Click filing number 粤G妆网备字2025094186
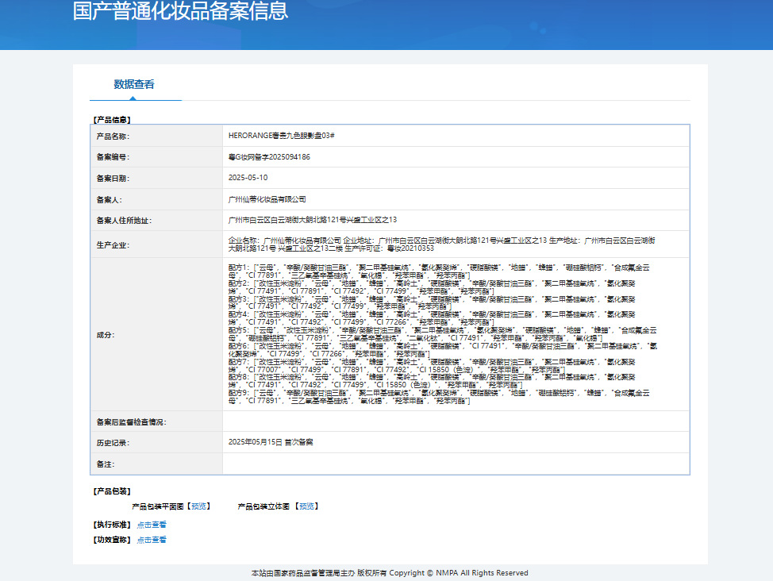Image resolution: width=773 pixels, height=581 pixels. [269, 157]
